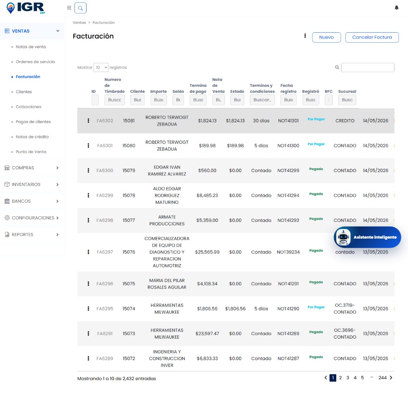408x398 pixels.
Task: Open row actions for FA6299
Action: pyautogui.click(x=88, y=195)
